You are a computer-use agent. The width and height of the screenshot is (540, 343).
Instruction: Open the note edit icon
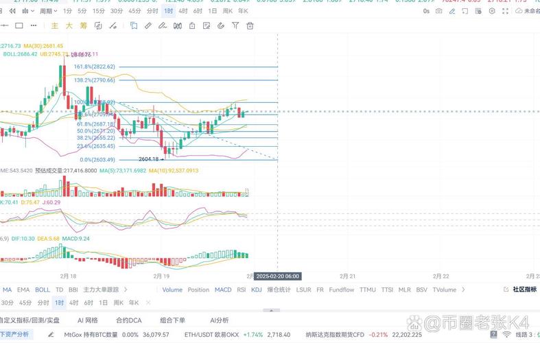(x=207, y=25)
